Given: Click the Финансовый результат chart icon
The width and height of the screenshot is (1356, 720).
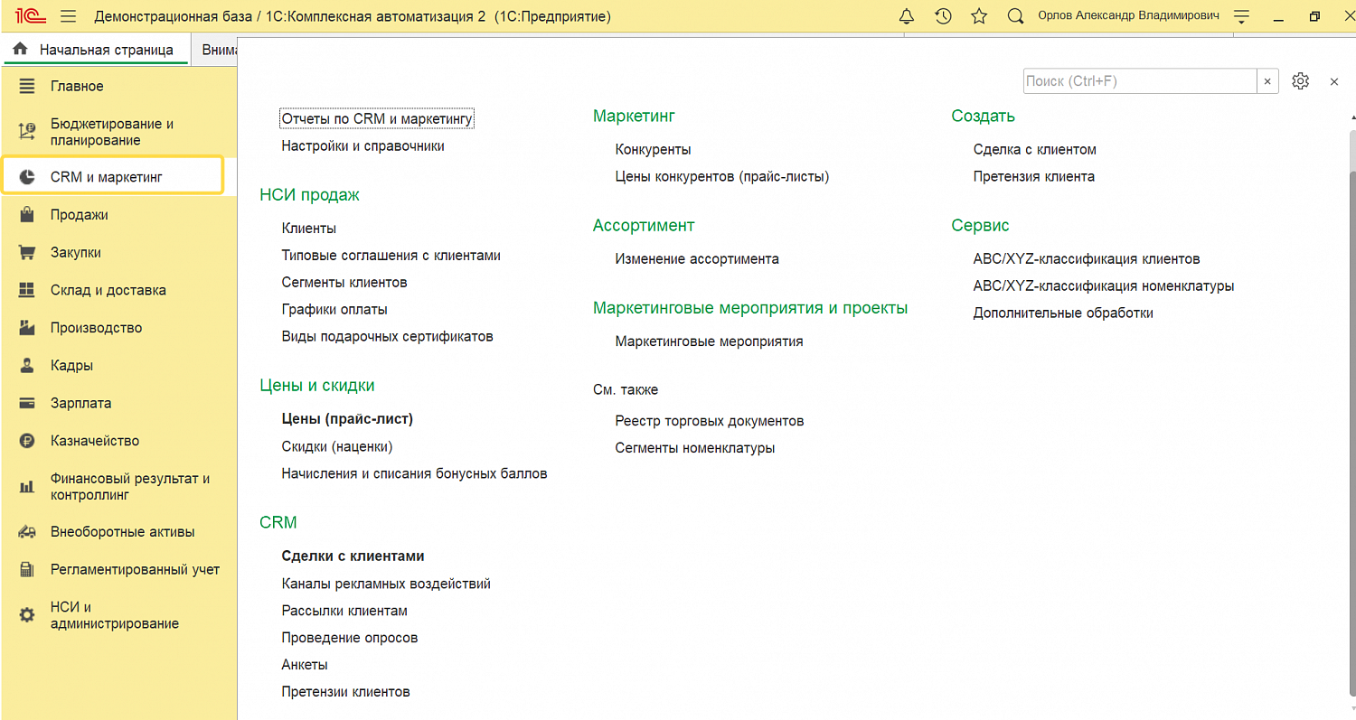Looking at the screenshot, I should (x=27, y=487).
